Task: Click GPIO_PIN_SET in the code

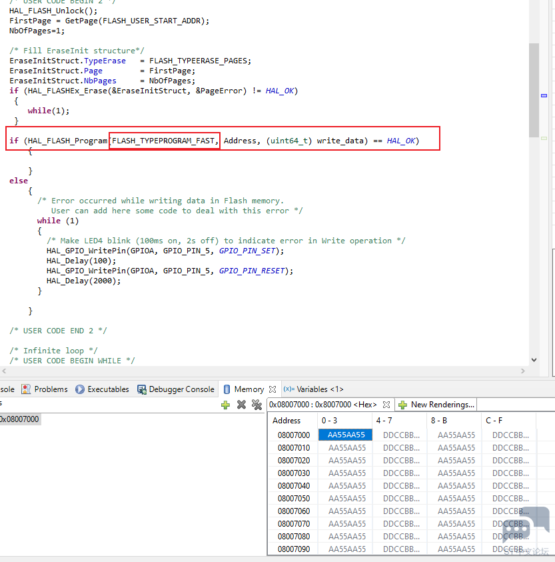Action: tap(247, 251)
